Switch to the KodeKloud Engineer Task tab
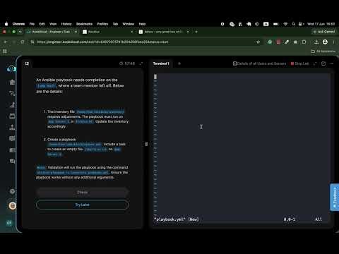The image size is (339, 254). (x=51, y=32)
